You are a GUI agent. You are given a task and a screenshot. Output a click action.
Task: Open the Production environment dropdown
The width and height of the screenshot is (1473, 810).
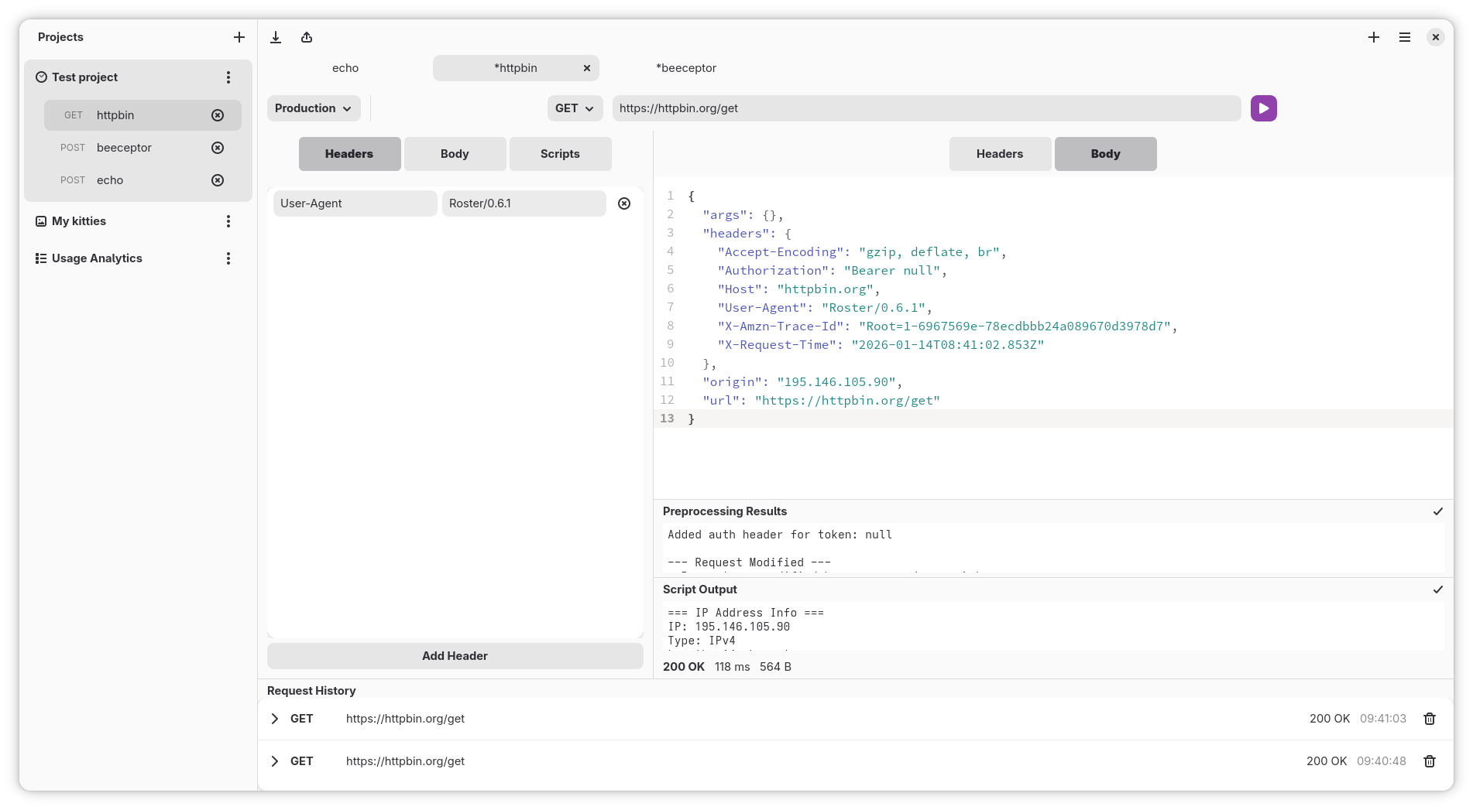click(x=313, y=108)
